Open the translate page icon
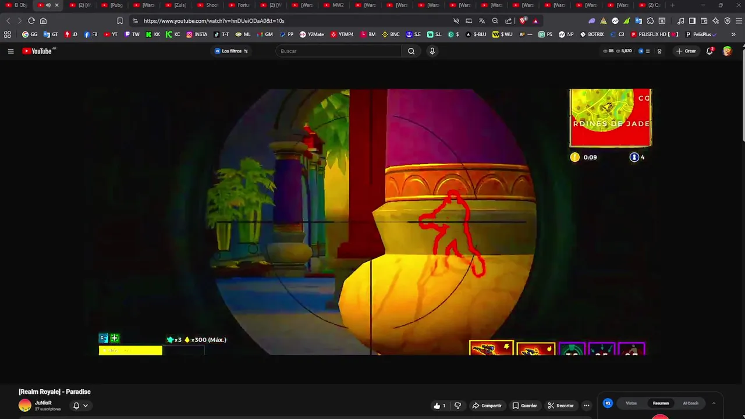 482,21
